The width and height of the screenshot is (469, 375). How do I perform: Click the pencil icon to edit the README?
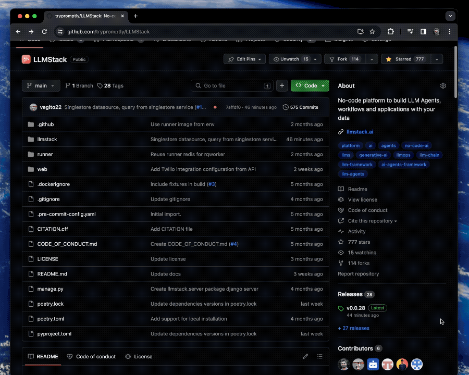(x=305, y=356)
